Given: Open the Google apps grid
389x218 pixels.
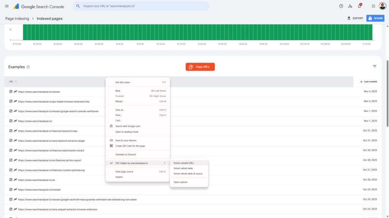Looking at the screenshot, I should pos(373,6).
